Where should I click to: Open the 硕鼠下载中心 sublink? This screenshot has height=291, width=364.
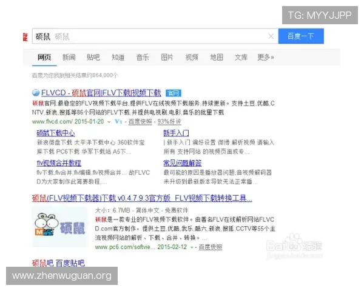click(x=56, y=133)
